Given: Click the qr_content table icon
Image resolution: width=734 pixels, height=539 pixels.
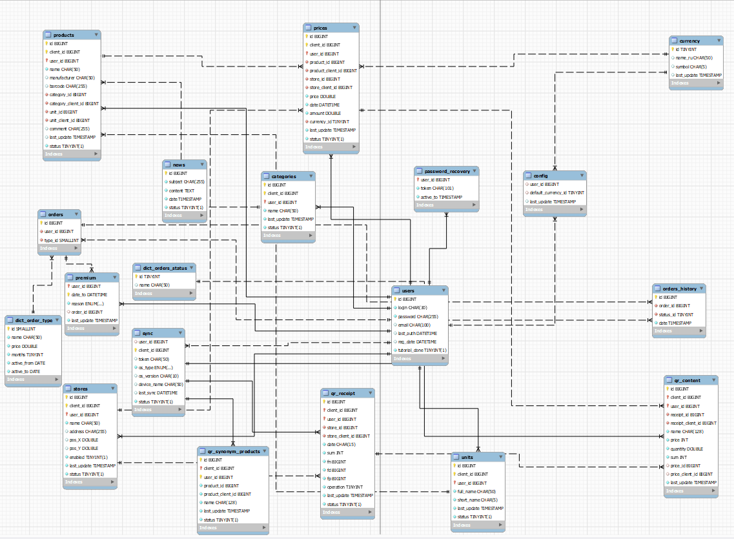Looking at the screenshot, I should (x=669, y=380).
